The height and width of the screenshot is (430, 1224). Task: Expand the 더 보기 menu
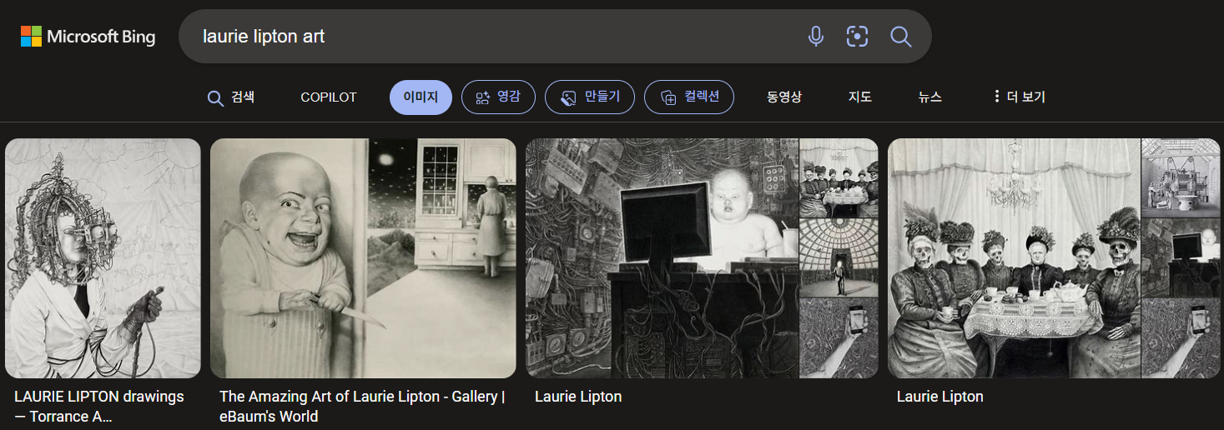point(1019,97)
